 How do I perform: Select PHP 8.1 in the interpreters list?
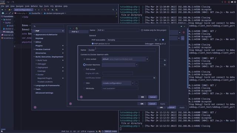(79, 32)
